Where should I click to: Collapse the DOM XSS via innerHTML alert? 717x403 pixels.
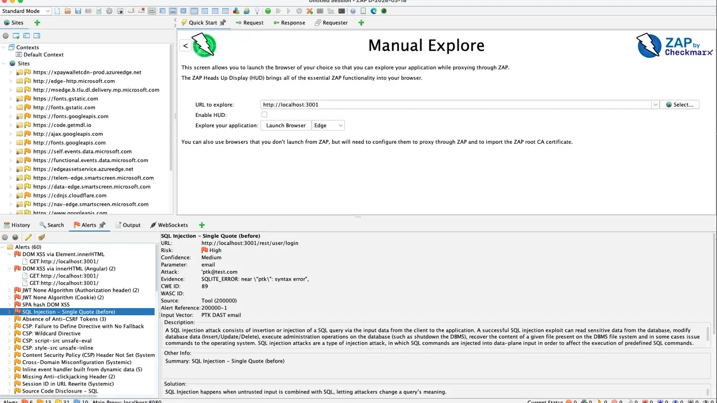click(10, 268)
